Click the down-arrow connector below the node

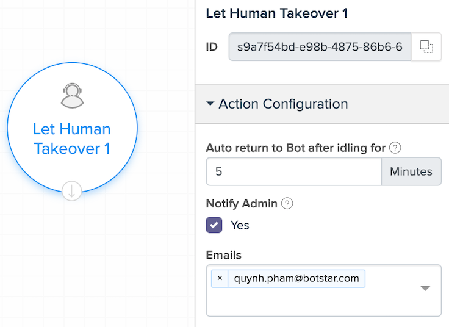[x=72, y=191]
